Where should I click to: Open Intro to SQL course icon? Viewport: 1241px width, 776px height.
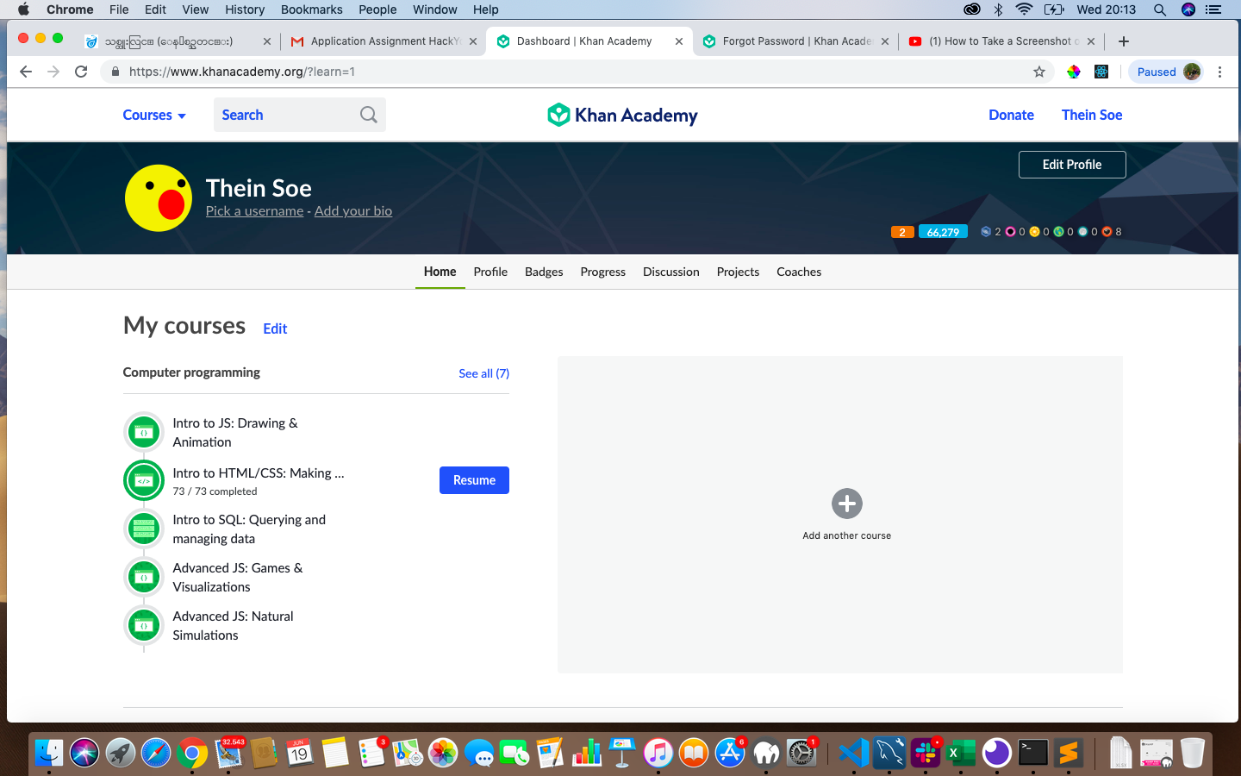[x=144, y=529]
